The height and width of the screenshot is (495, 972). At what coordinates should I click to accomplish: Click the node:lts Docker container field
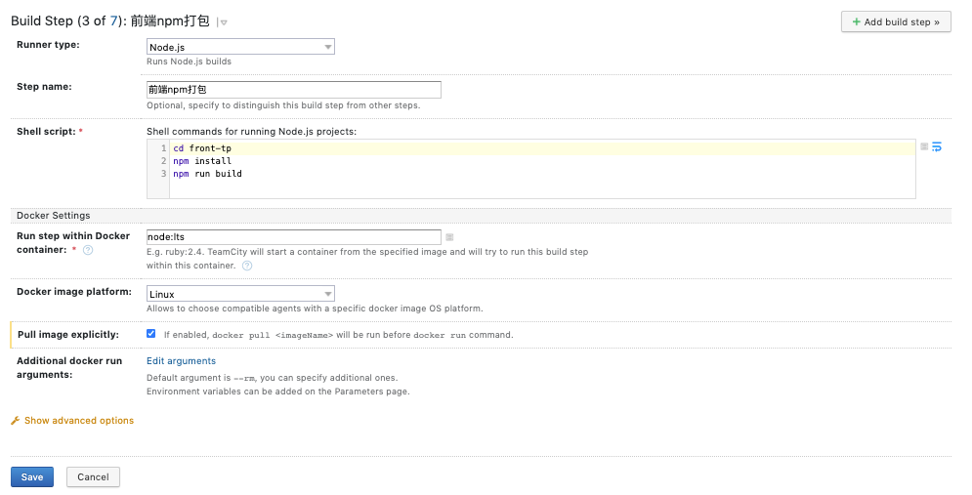point(293,236)
